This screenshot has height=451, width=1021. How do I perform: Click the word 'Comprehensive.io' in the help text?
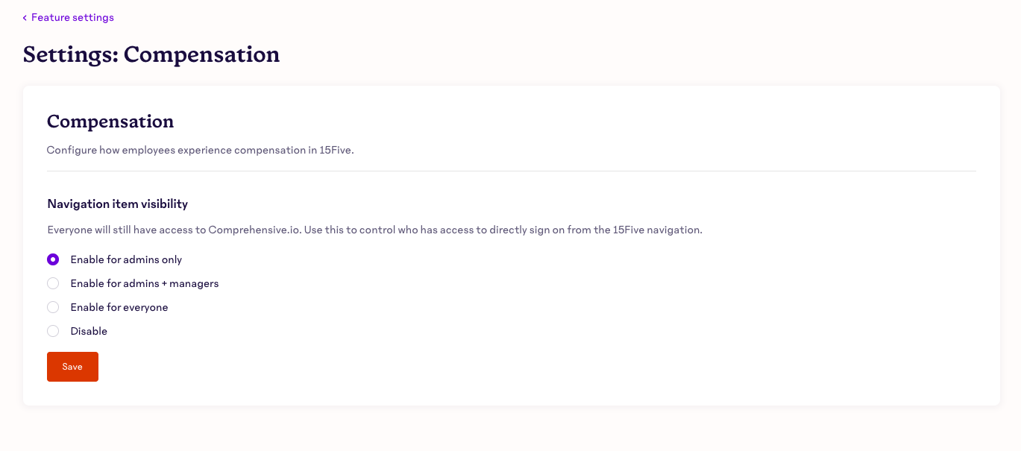pyautogui.click(x=254, y=230)
